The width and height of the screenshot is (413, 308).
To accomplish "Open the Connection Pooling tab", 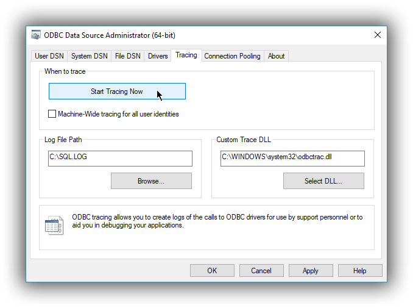I will click(x=232, y=56).
